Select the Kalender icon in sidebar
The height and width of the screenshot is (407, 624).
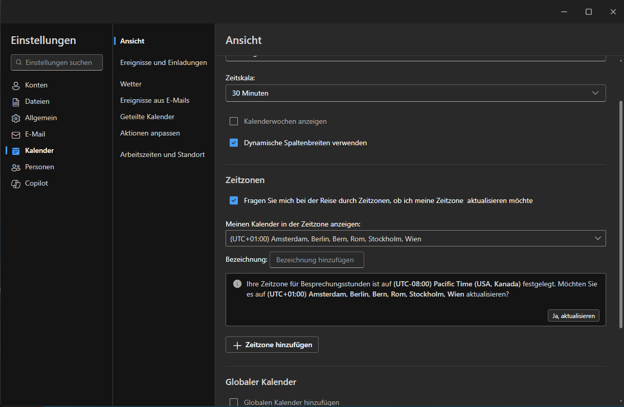coord(16,151)
